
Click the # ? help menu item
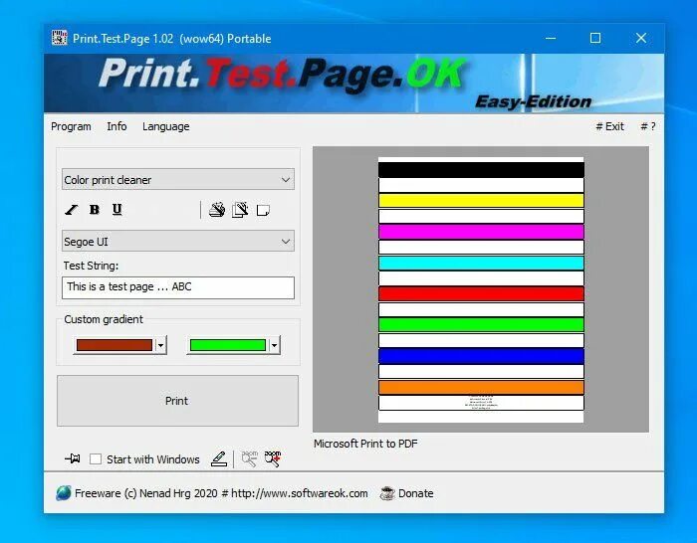coord(648,126)
